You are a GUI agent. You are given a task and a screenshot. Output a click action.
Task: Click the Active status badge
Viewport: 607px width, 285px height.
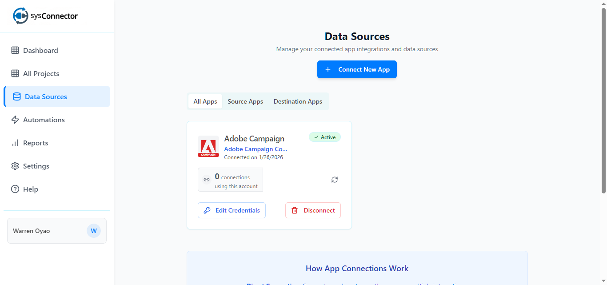point(325,137)
